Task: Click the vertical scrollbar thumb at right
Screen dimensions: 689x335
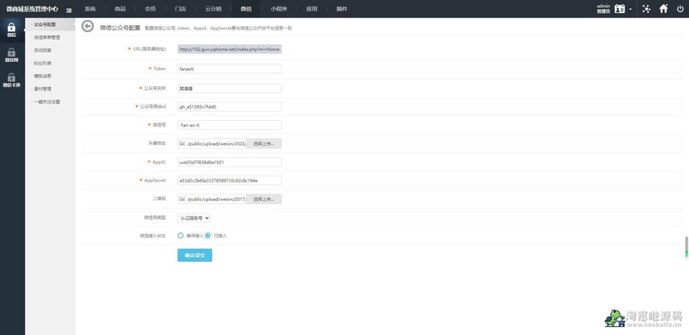Action: [x=686, y=247]
